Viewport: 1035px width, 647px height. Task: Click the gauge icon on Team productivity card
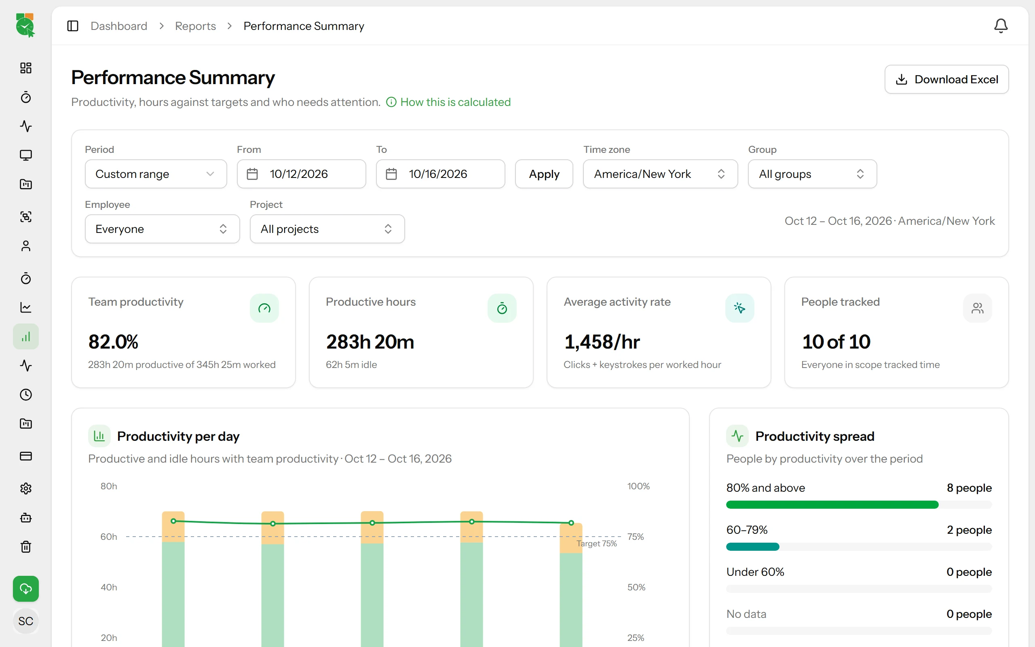click(264, 308)
